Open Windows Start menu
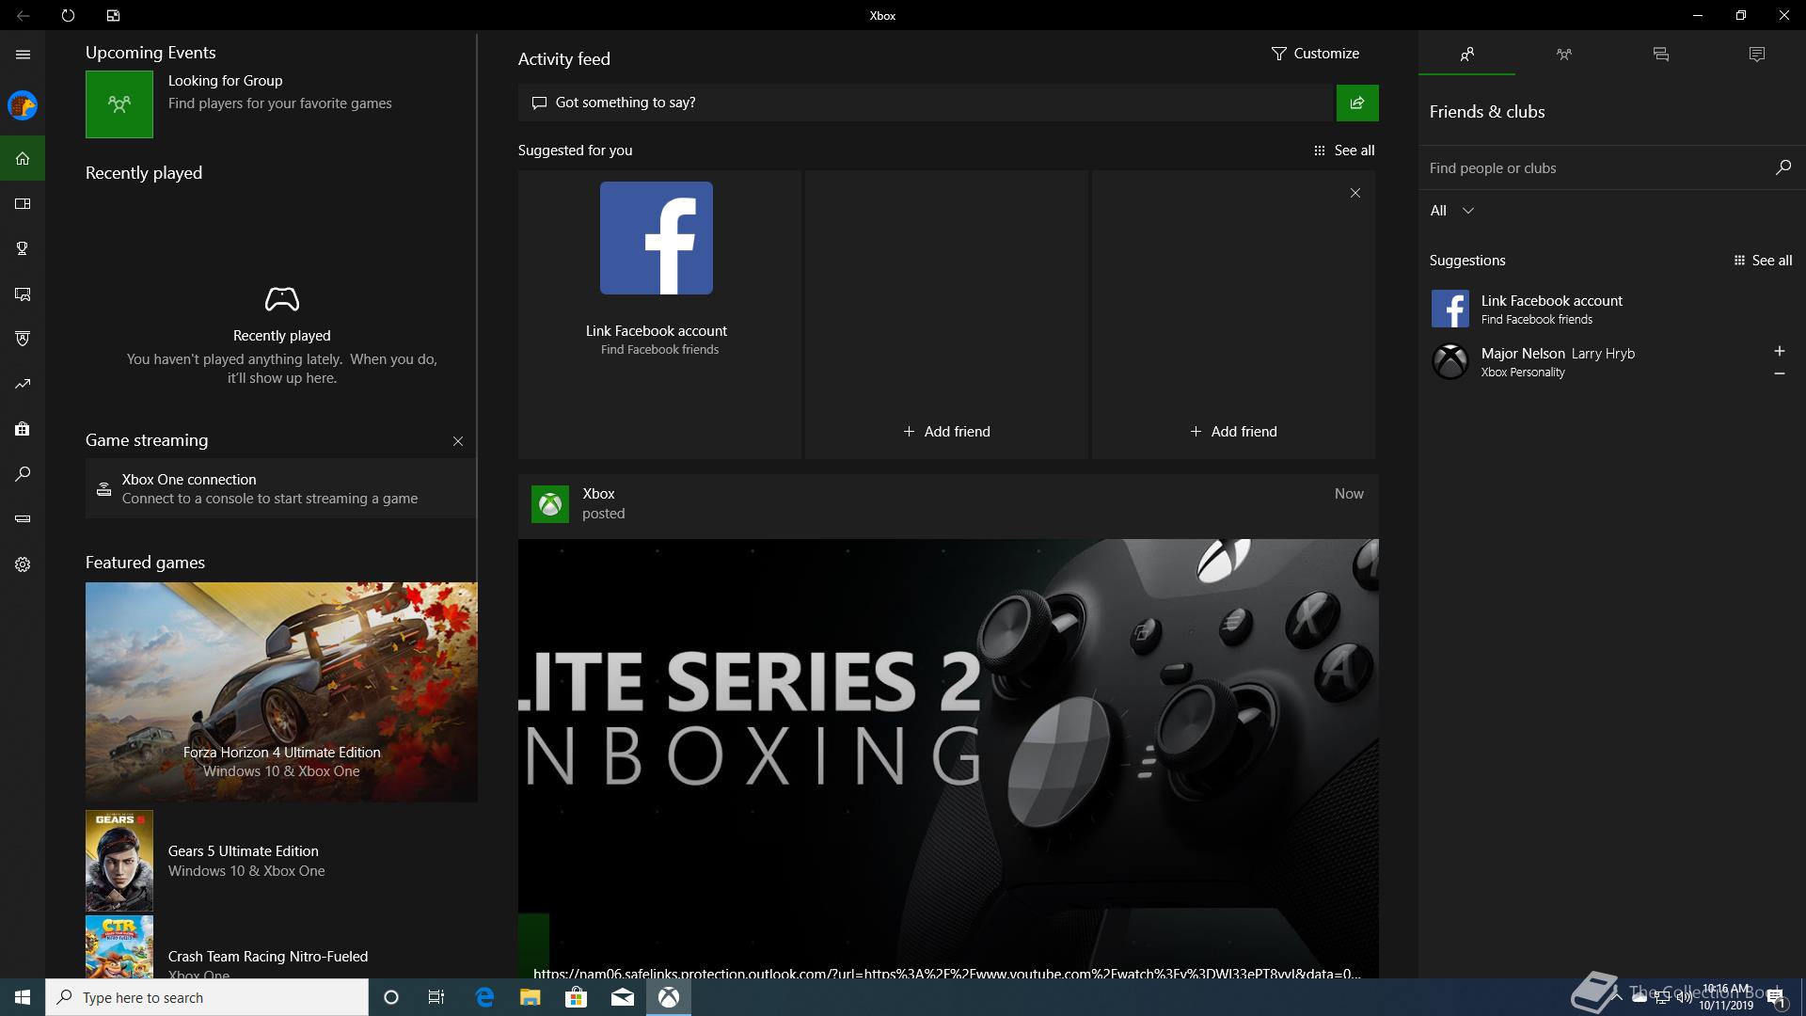This screenshot has width=1806, height=1016. point(23,997)
